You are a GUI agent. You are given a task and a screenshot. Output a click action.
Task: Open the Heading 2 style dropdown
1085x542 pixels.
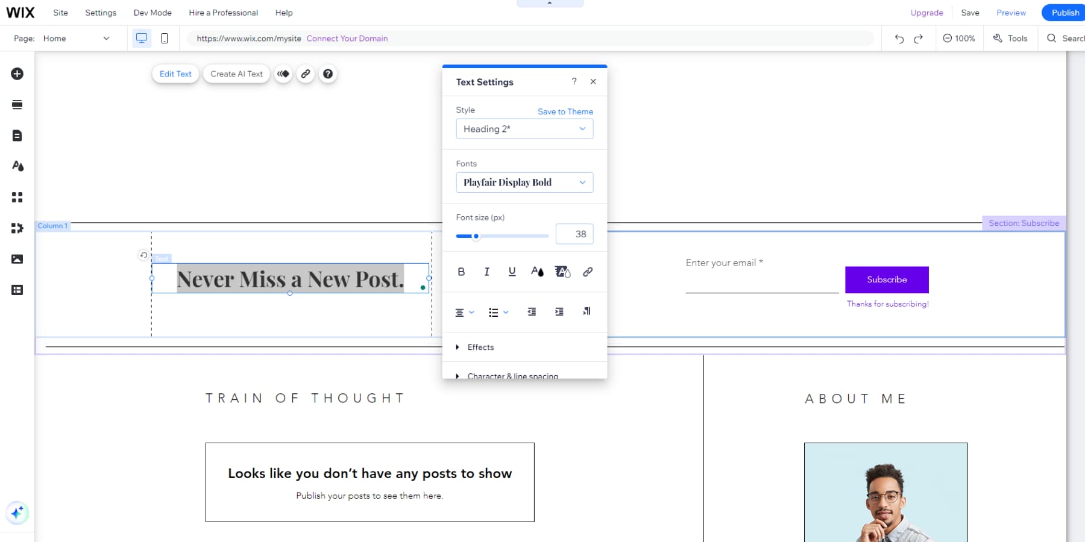[x=524, y=128]
